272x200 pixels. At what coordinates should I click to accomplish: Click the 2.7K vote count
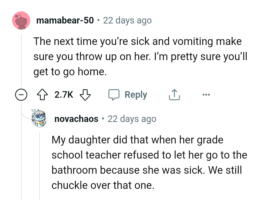coord(64,95)
